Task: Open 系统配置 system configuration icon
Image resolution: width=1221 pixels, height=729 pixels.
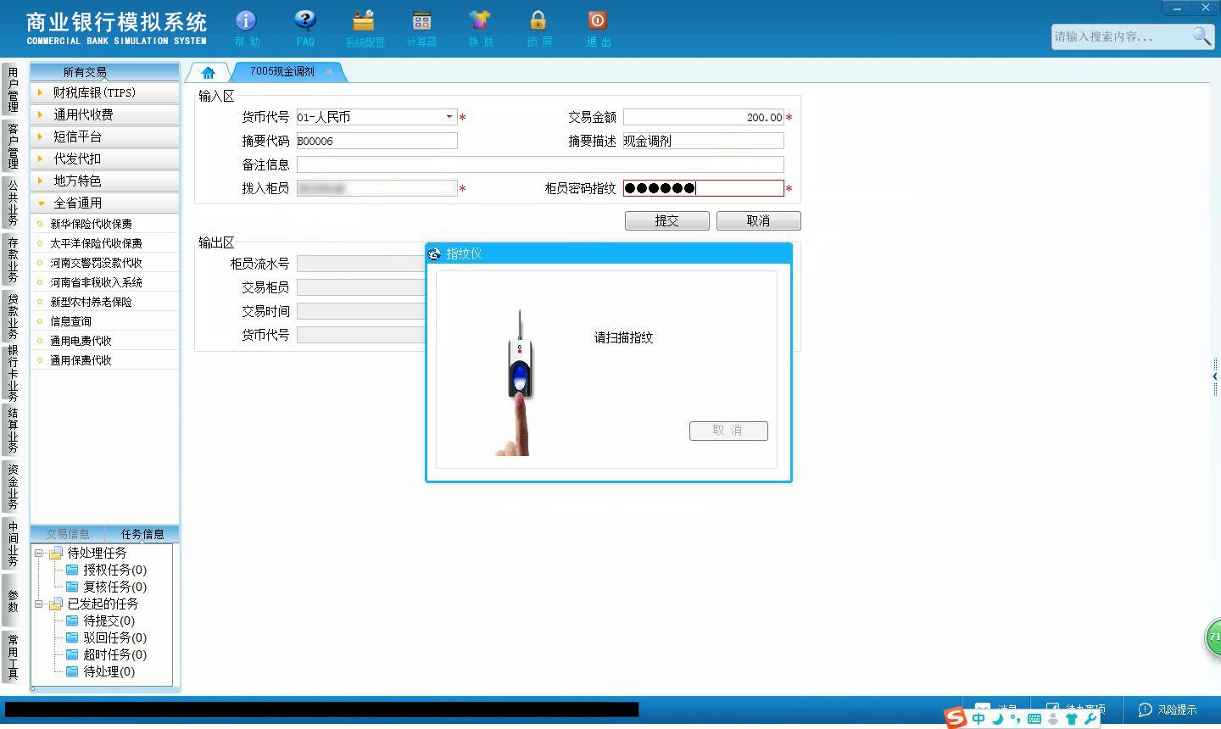Action: point(364,21)
